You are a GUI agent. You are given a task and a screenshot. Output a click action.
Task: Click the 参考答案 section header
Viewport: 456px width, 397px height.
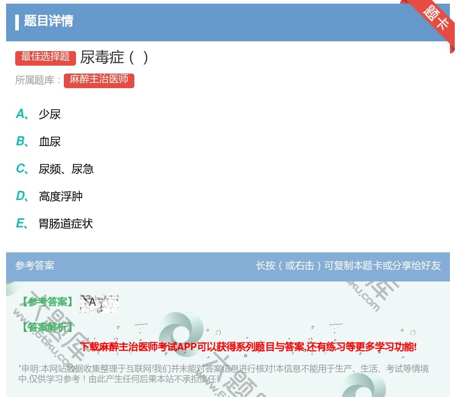[35, 266]
